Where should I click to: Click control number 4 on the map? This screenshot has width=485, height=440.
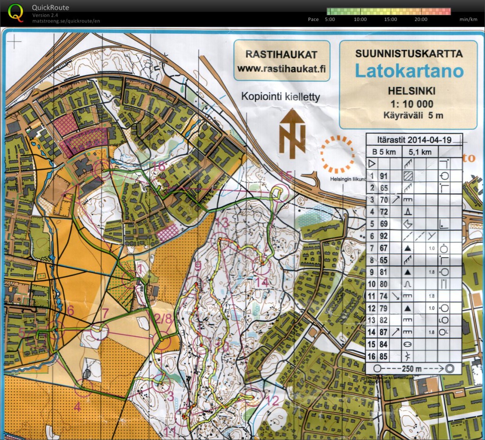pyautogui.click(x=77, y=407)
